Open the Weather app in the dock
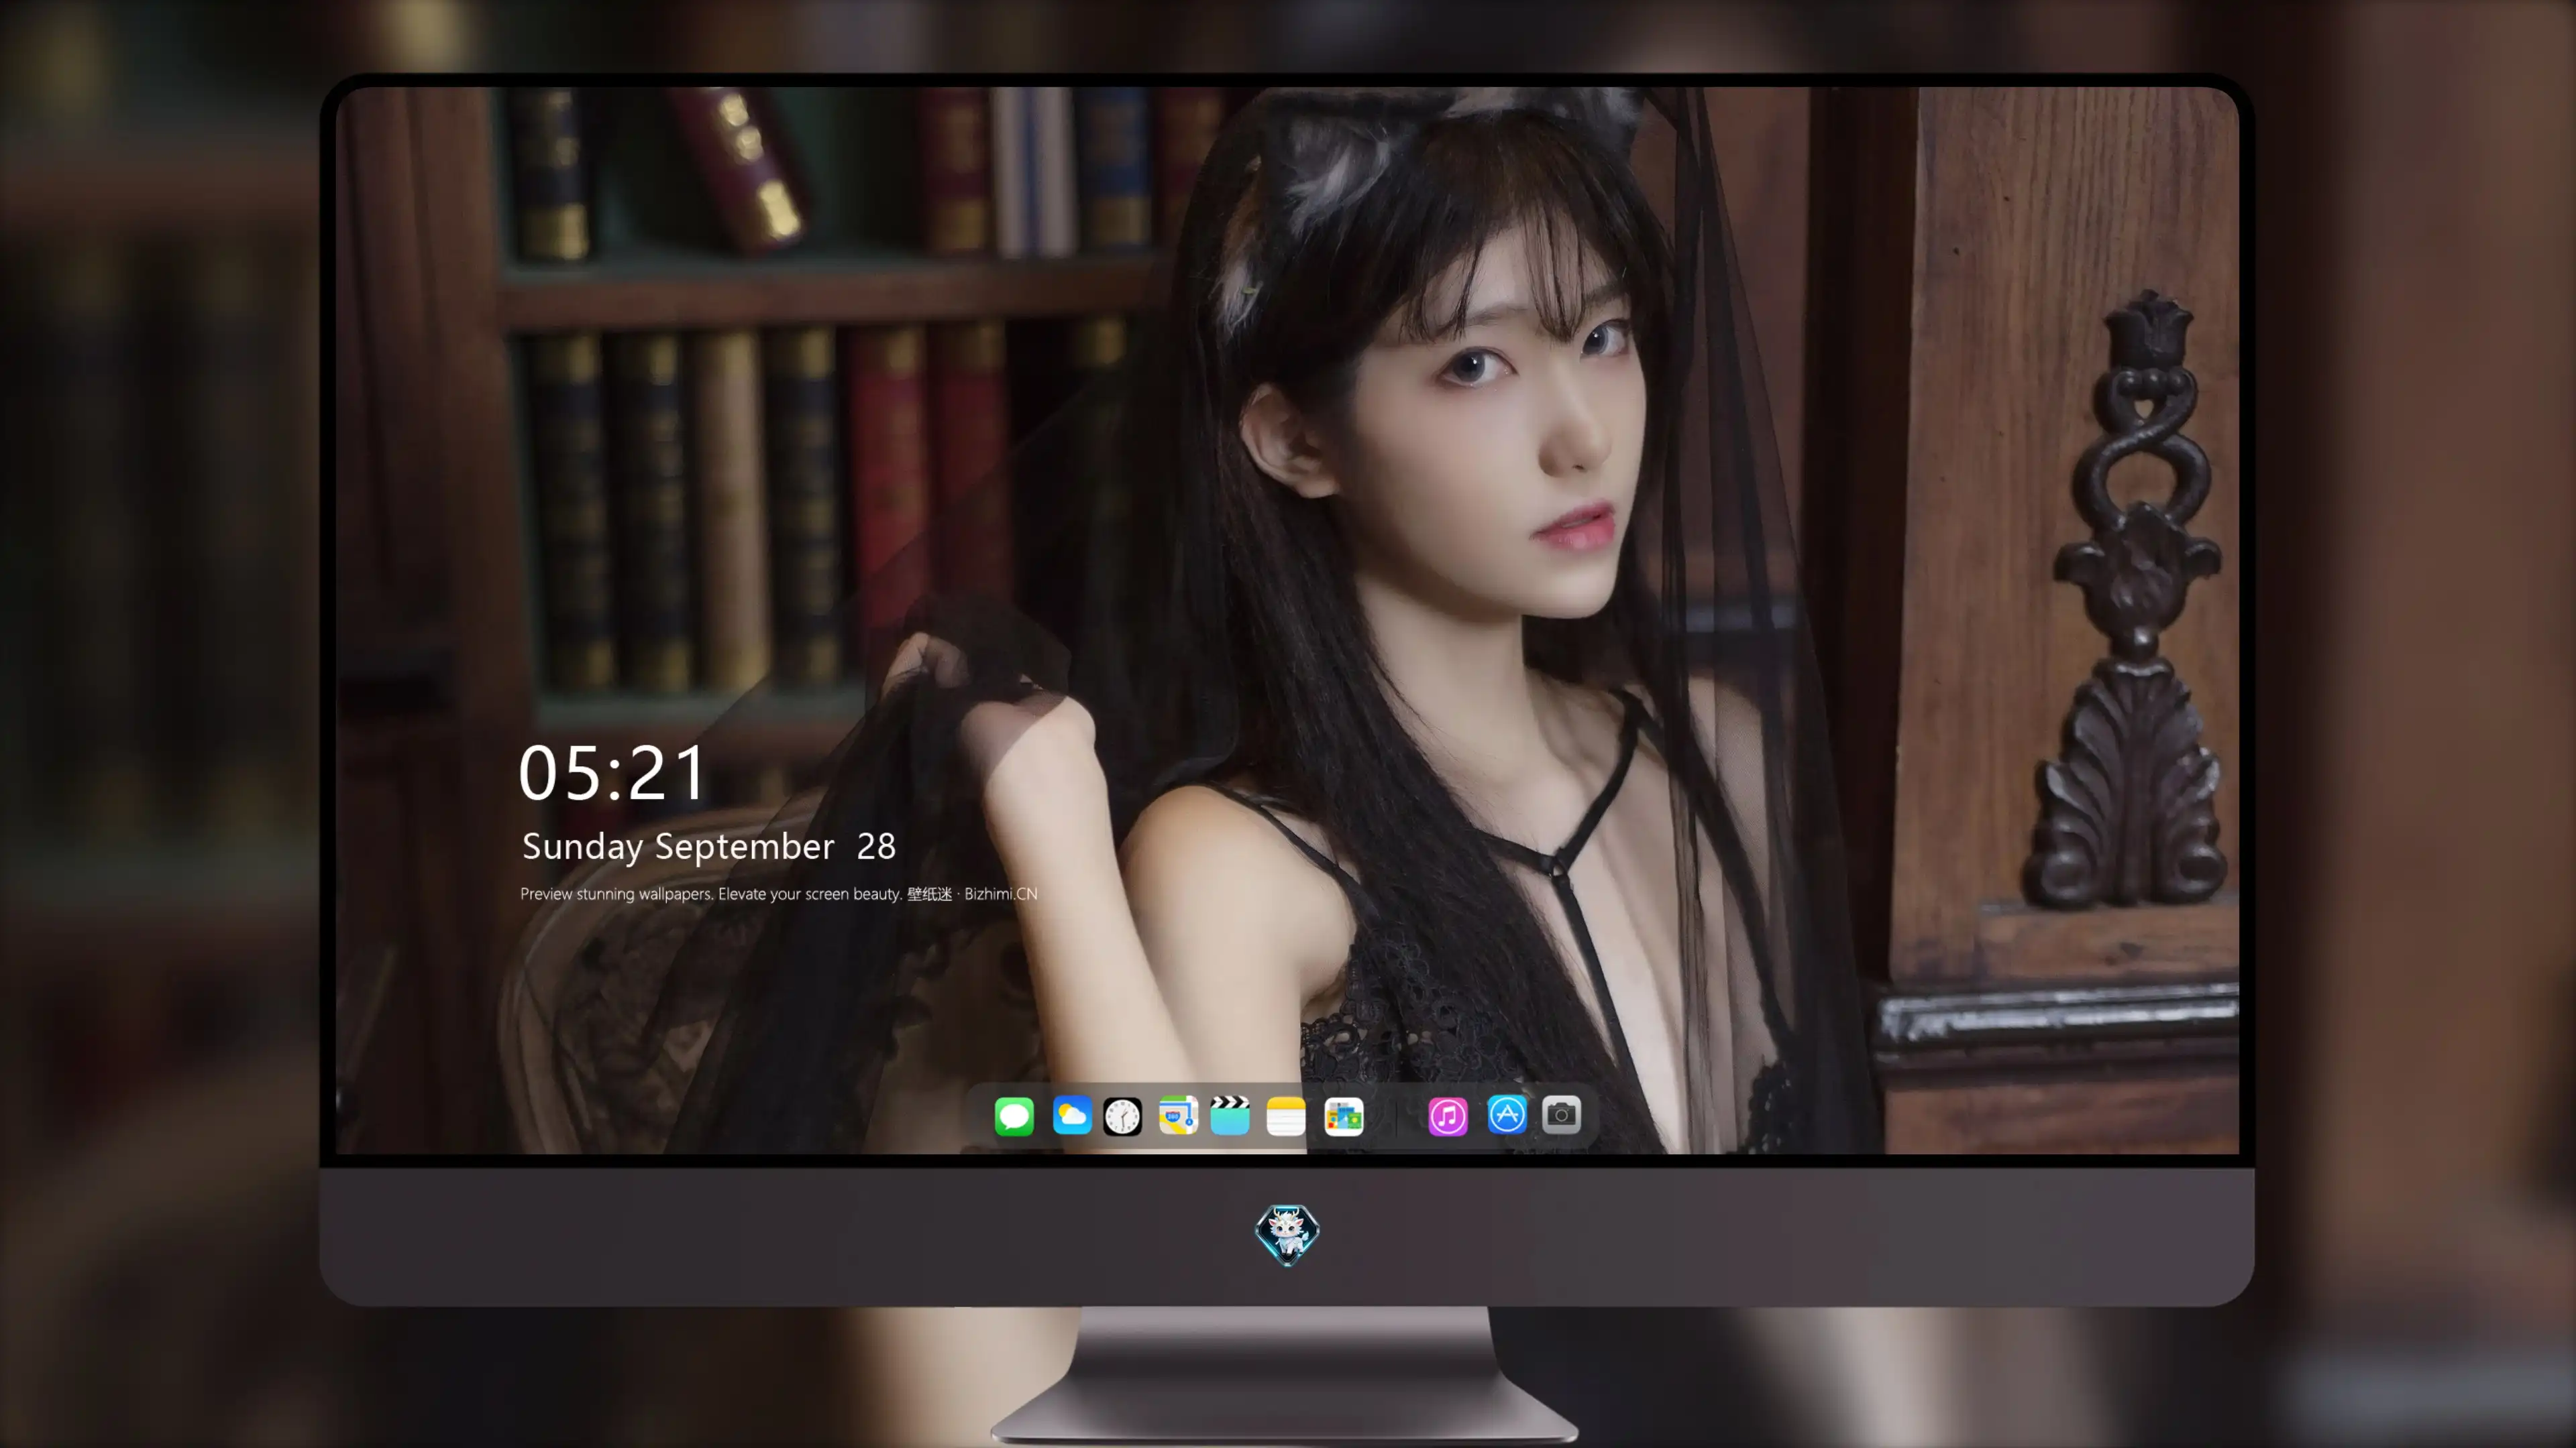This screenshot has height=1448, width=2576. (x=1072, y=1115)
